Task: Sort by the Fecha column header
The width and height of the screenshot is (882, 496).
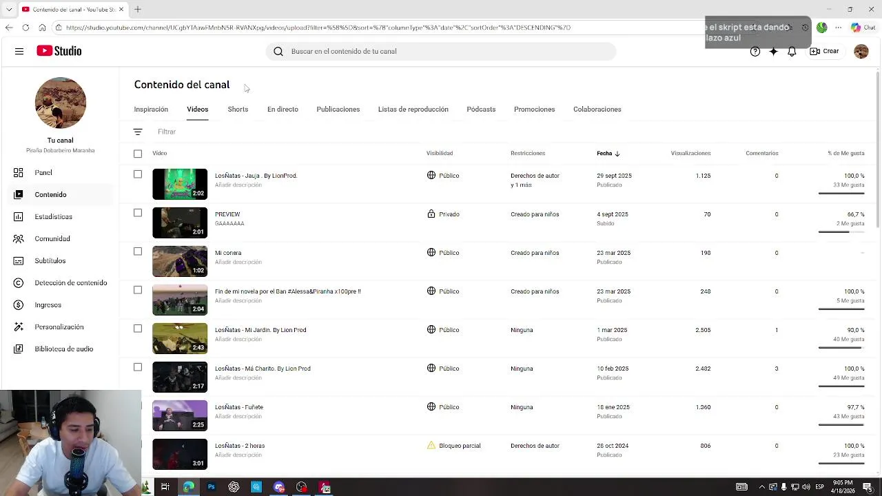Action: (x=608, y=153)
